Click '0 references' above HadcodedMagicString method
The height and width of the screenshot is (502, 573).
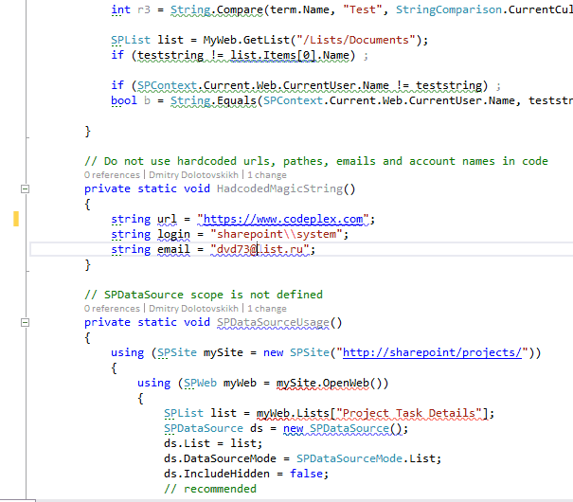(x=113, y=175)
